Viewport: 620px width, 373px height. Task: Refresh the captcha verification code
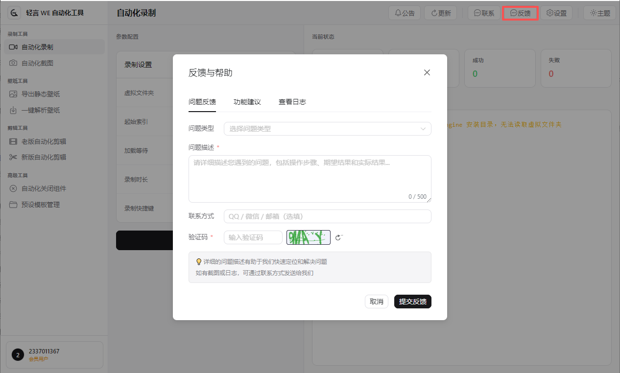pyautogui.click(x=339, y=237)
